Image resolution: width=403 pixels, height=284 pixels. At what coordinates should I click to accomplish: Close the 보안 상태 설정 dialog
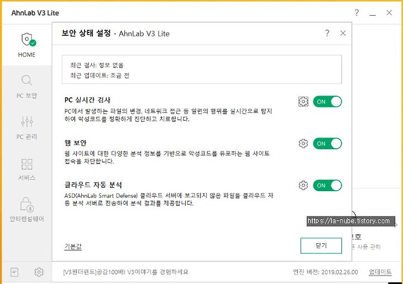tap(343, 33)
